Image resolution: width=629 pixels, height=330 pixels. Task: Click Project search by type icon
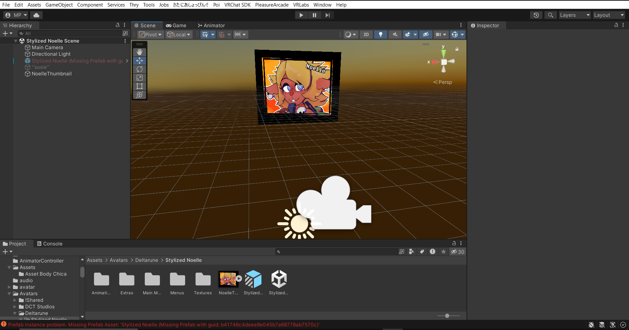pyautogui.click(x=411, y=252)
